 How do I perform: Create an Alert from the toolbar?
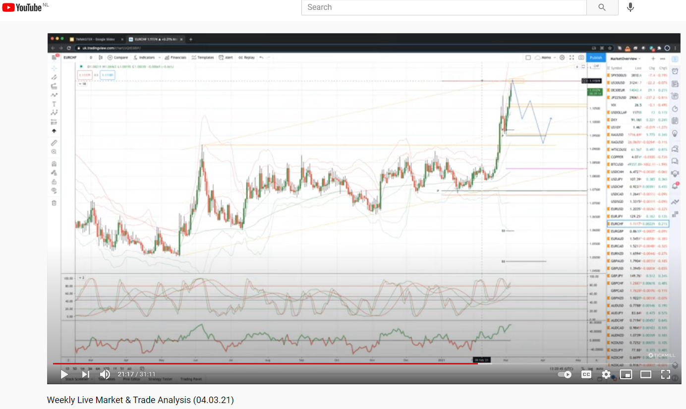coord(226,57)
